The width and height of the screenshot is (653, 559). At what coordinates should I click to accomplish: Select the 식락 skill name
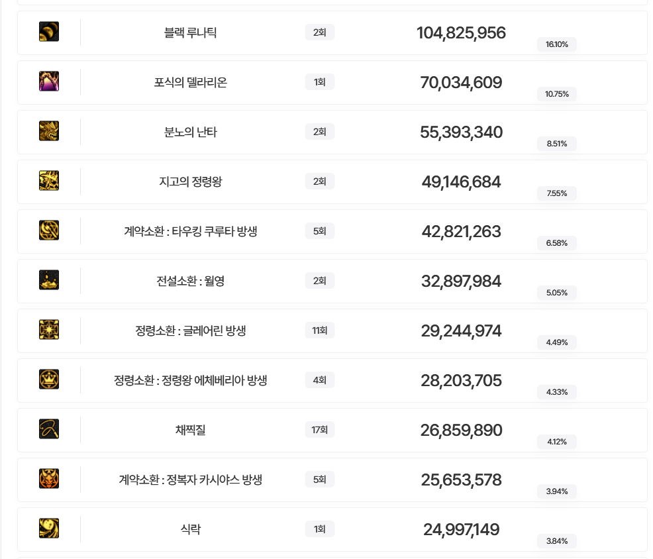pos(190,529)
